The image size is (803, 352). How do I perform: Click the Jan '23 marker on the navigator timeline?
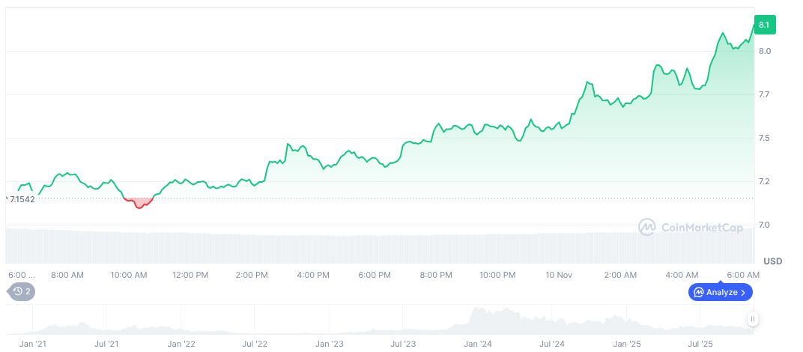point(330,345)
